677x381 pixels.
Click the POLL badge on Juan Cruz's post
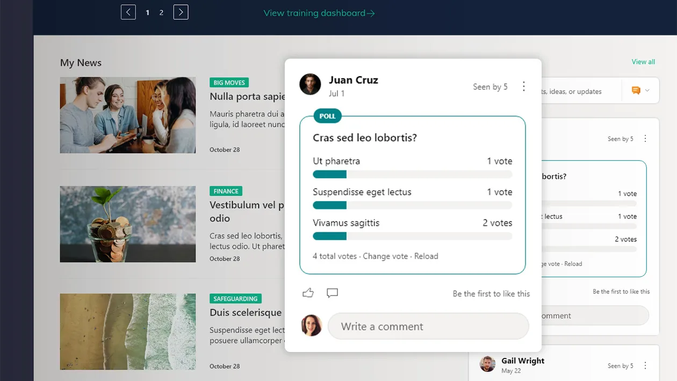pos(327,116)
